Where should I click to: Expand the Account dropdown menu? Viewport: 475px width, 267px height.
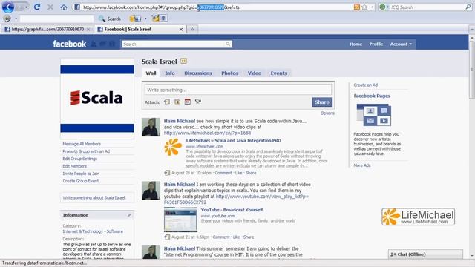(x=401, y=44)
